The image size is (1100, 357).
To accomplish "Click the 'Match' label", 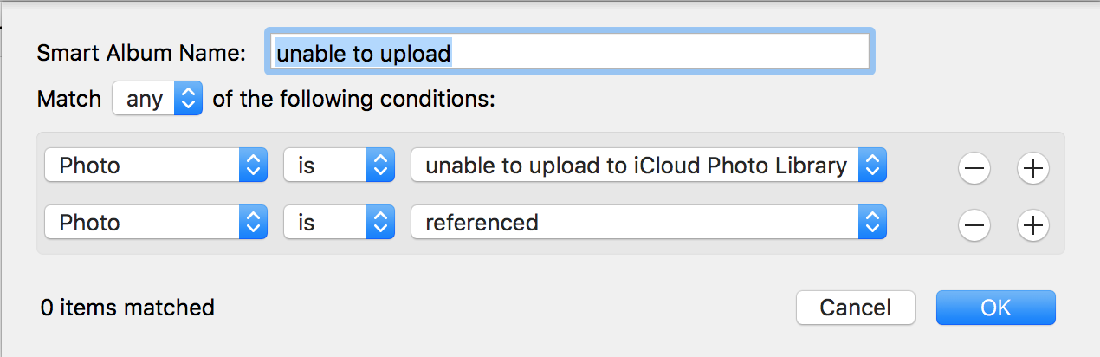I will click(x=69, y=99).
